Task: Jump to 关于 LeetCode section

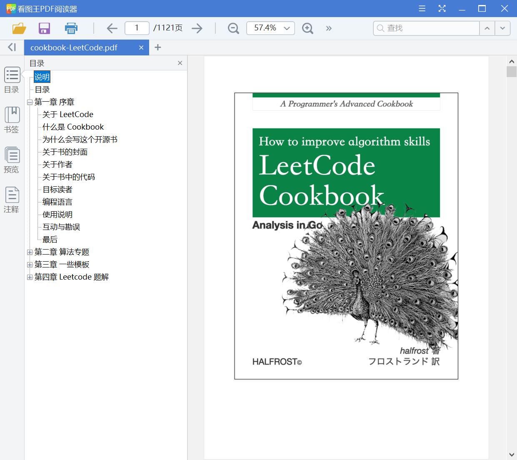Action: [x=68, y=115]
